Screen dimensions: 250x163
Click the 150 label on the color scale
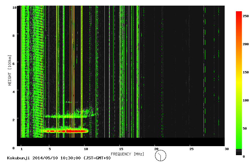pos(246,72)
